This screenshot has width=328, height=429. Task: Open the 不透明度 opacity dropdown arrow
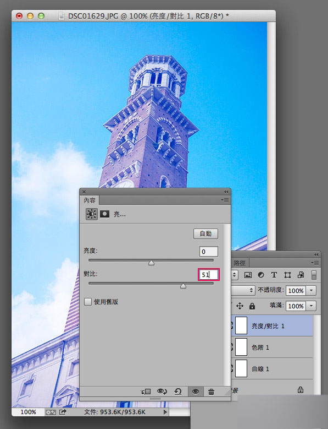[x=311, y=291]
